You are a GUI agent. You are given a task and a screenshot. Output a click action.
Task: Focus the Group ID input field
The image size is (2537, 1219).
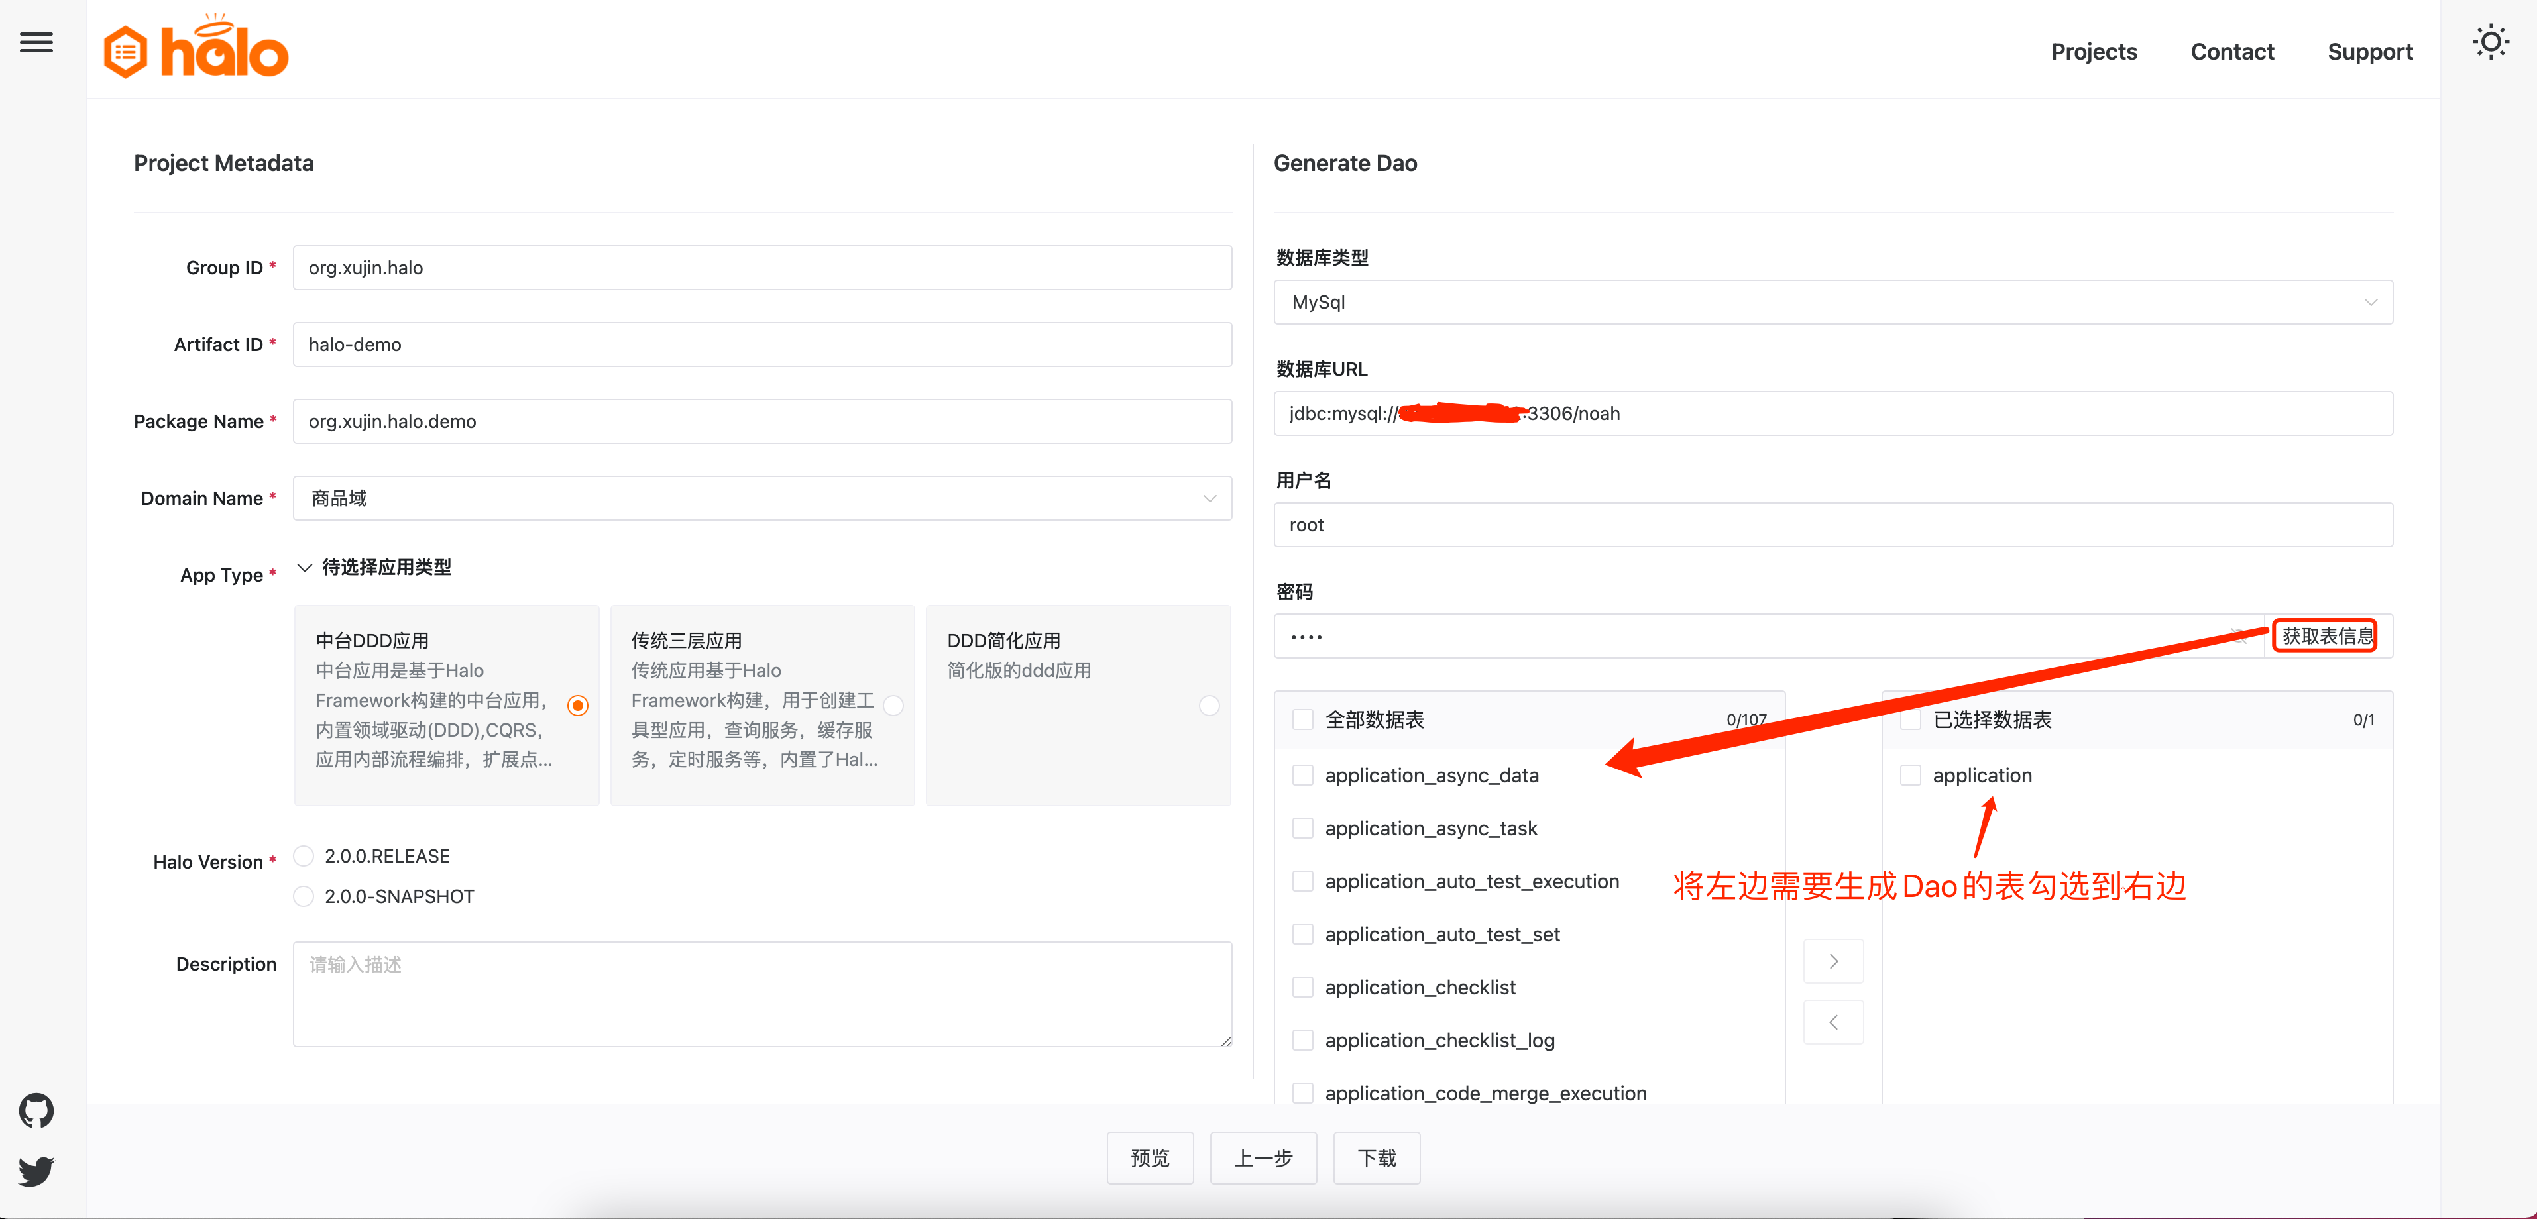(x=761, y=268)
